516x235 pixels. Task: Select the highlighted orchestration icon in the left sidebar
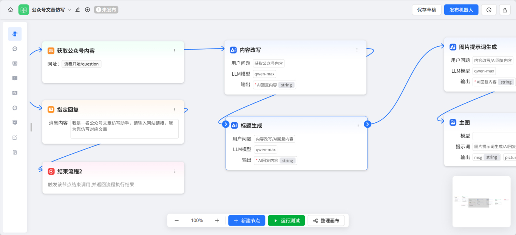click(x=14, y=34)
